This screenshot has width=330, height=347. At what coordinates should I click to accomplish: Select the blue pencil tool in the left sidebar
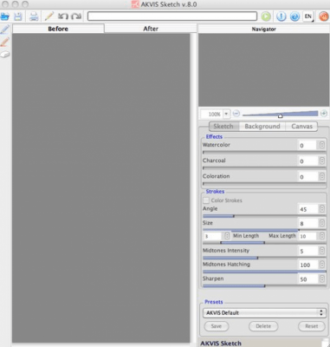(5, 29)
